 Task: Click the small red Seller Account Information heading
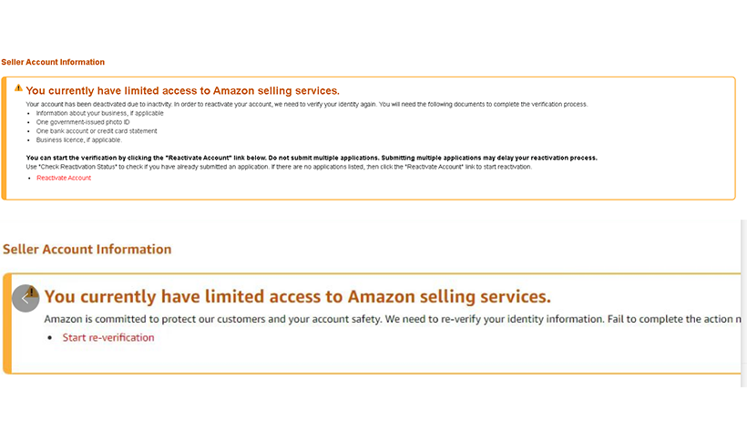[x=53, y=62]
